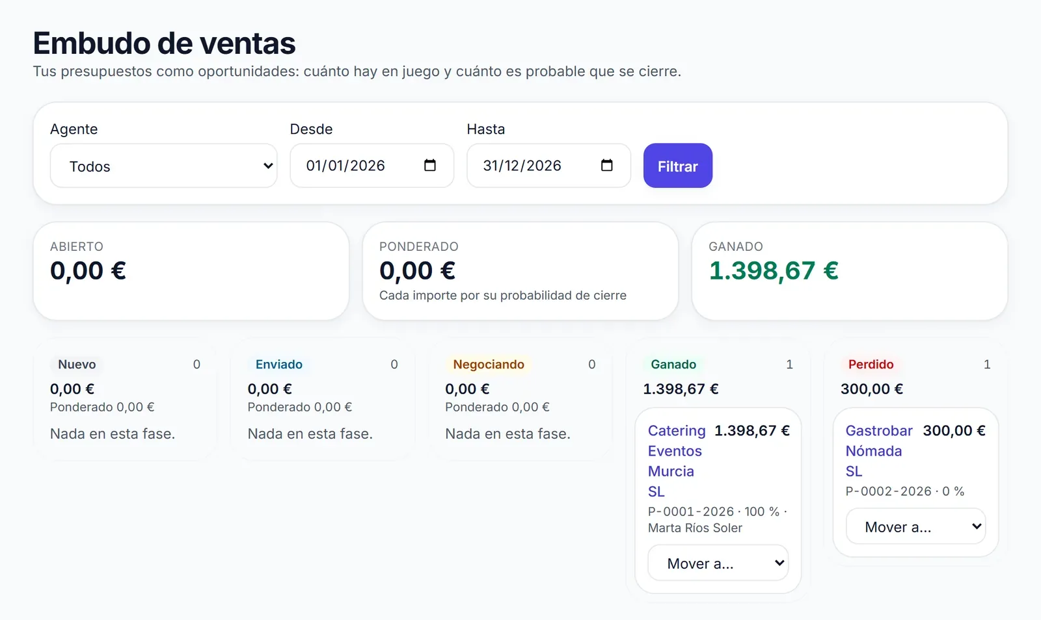Click the Embudo de ventas page title
This screenshot has height=620, width=1041.
coord(164,44)
